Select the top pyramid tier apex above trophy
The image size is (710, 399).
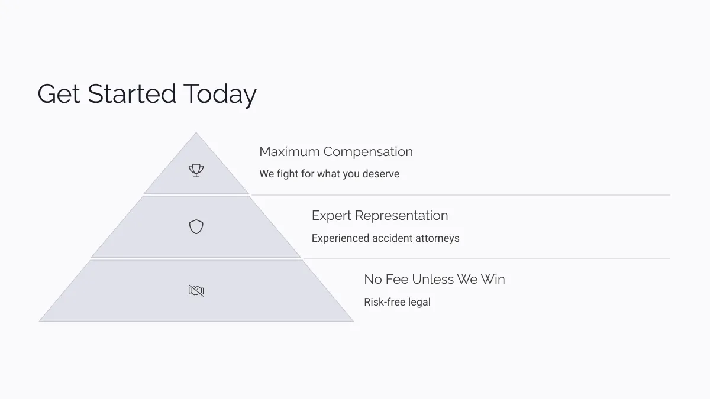196,145
